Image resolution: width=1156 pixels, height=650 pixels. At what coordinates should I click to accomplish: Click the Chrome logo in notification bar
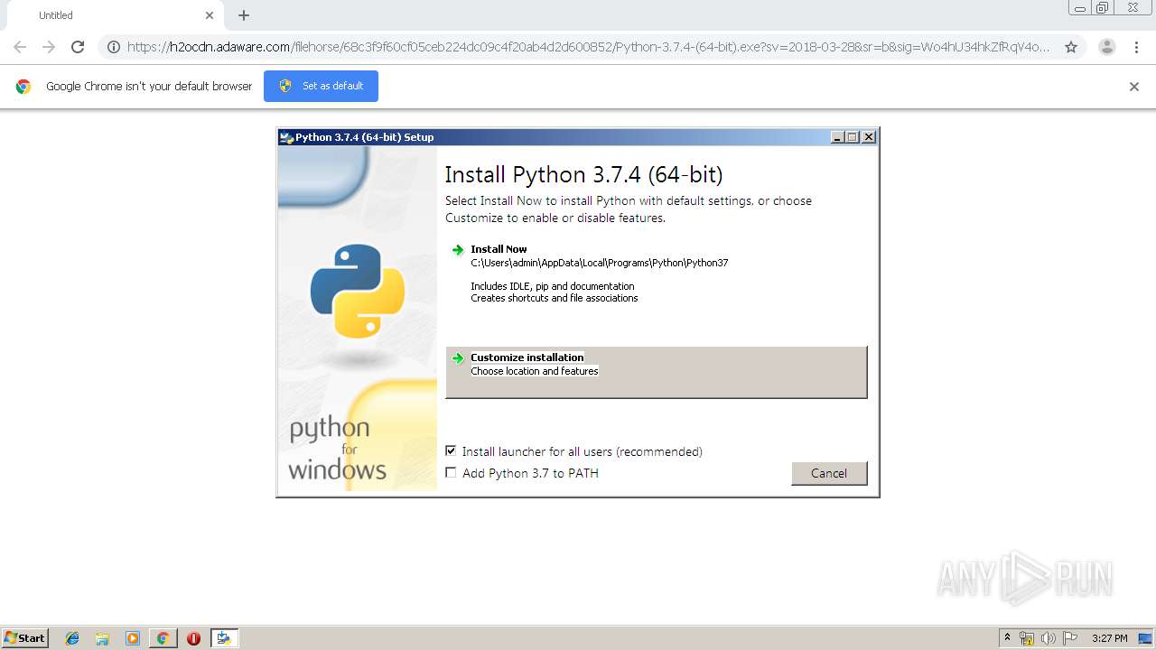coord(23,87)
